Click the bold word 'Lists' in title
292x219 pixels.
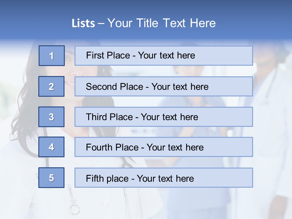[83, 23]
